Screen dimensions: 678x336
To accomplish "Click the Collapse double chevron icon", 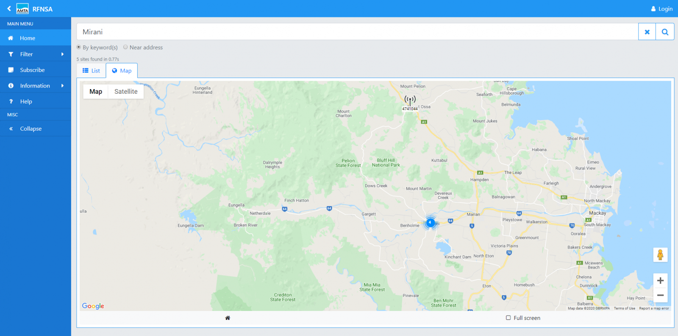I will pos(11,129).
